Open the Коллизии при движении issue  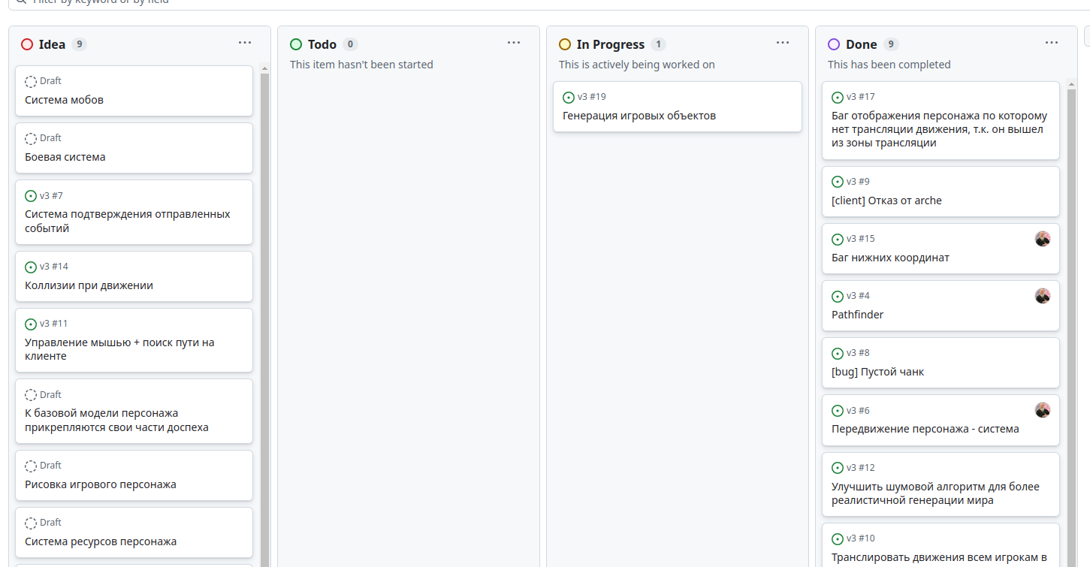89,285
